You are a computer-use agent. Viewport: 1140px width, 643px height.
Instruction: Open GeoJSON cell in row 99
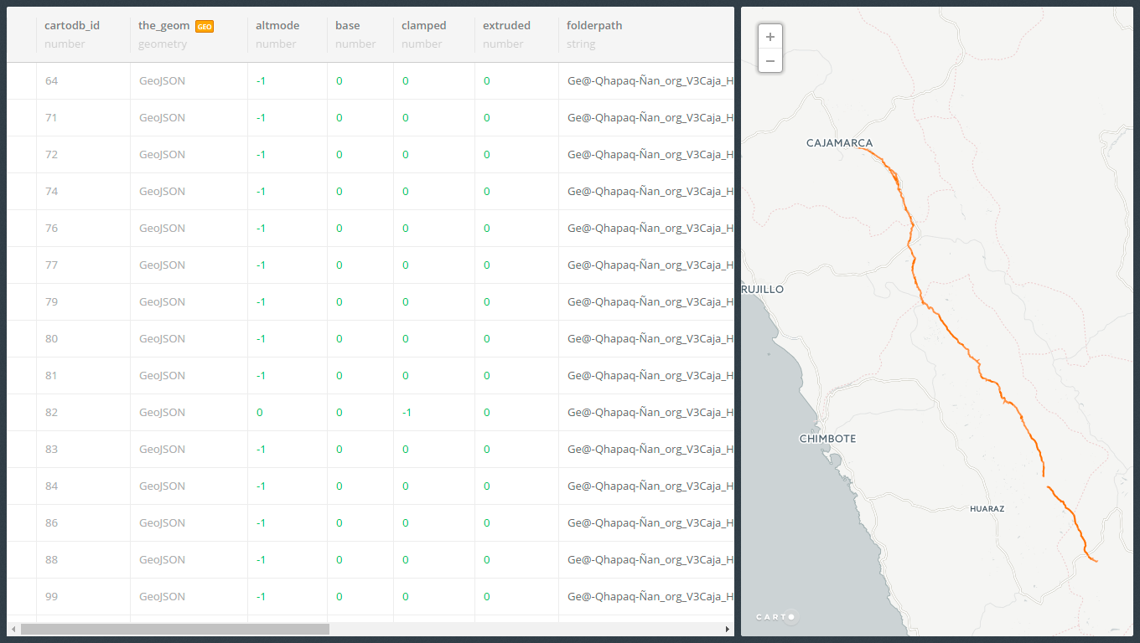tap(162, 597)
